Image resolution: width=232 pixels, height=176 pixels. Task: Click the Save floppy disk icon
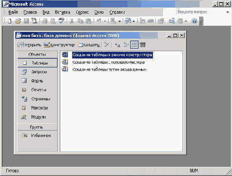(26, 21)
